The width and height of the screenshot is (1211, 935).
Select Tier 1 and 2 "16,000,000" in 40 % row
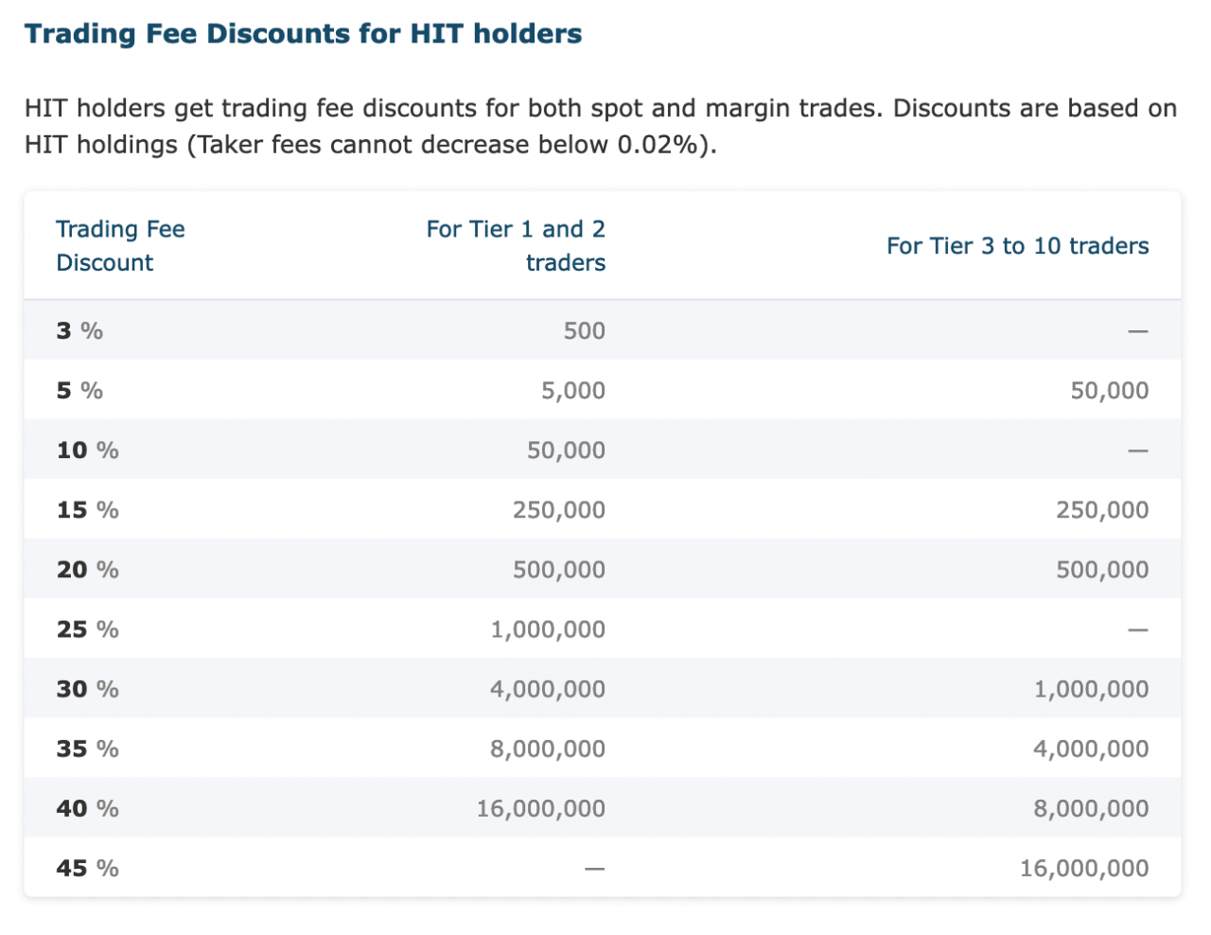[541, 807]
